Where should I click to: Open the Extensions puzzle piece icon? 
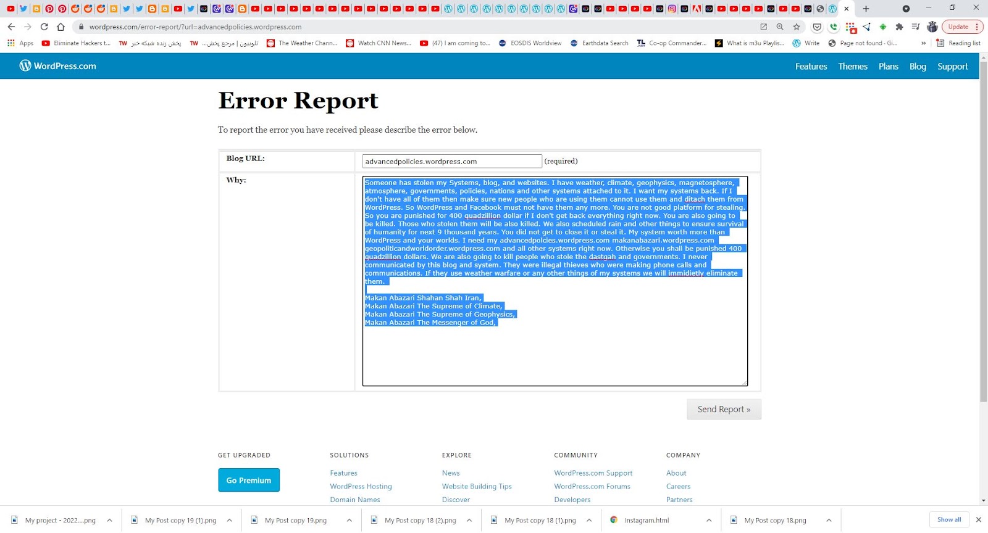[899, 27]
